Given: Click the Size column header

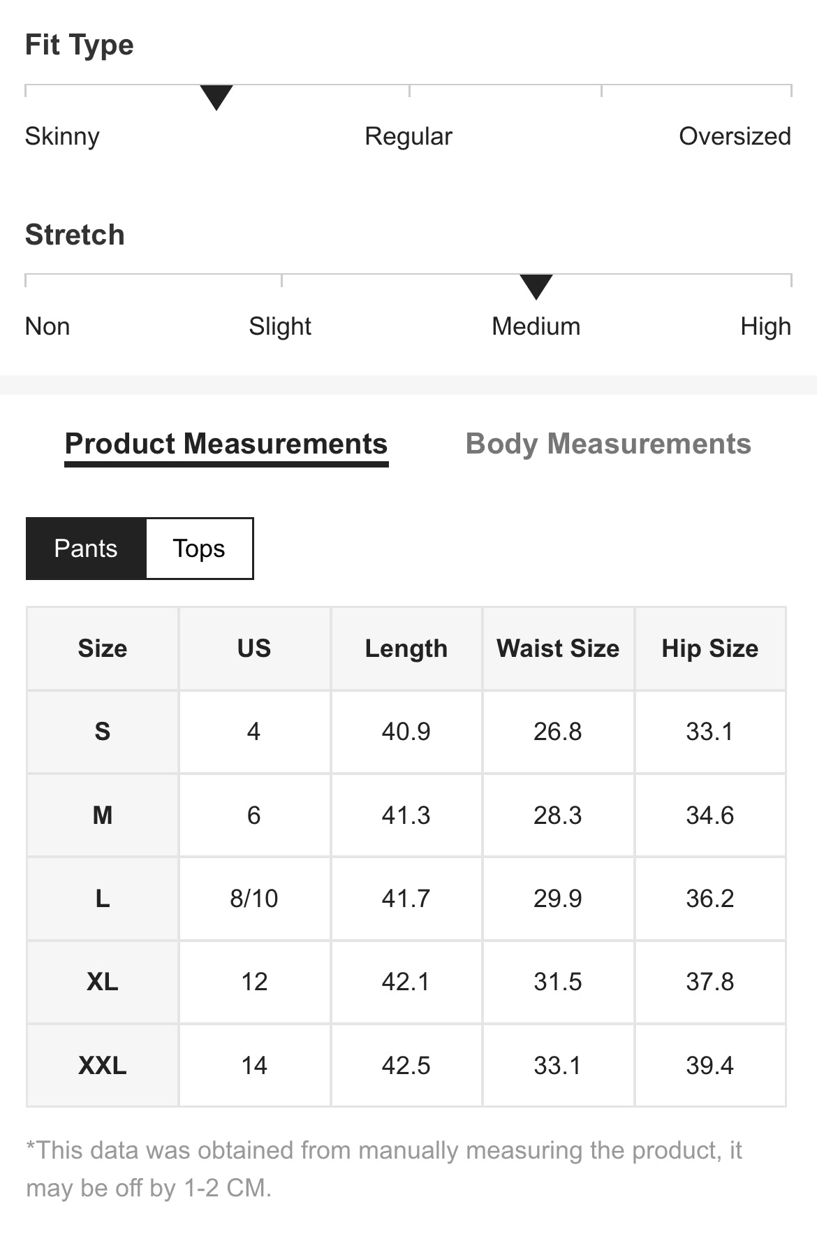Looking at the screenshot, I should (x=103, y=649).
